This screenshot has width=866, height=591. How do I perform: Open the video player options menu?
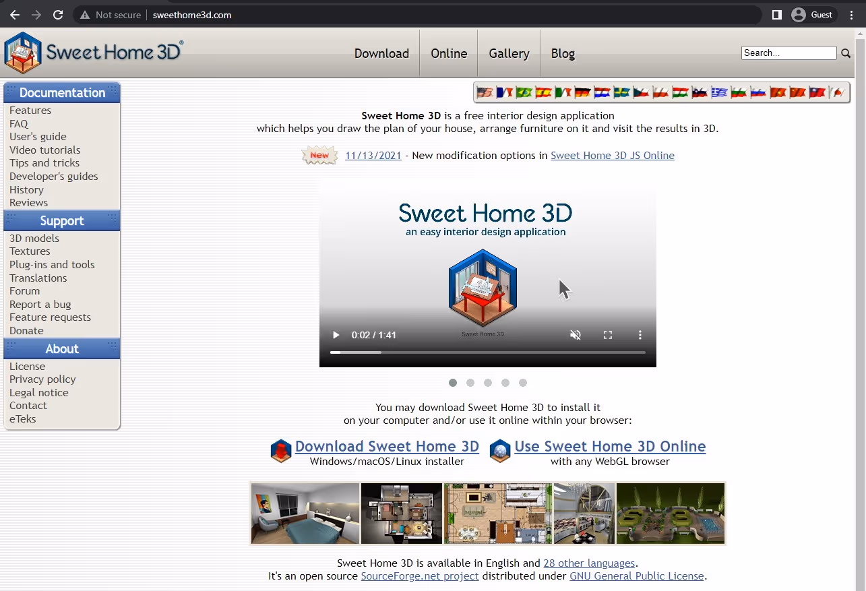coord(640,334)
